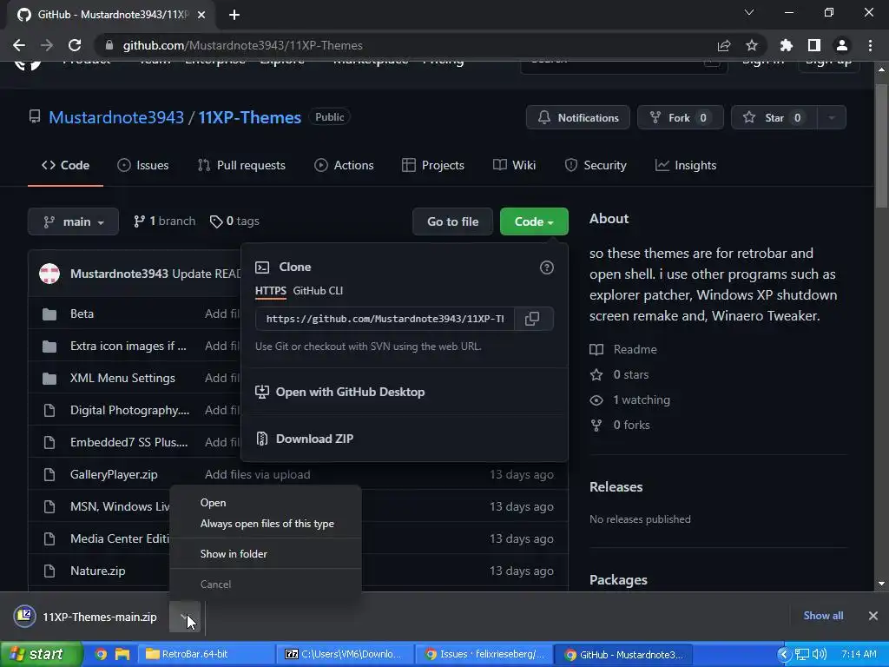Viewport: 889px width, 667px height.
Task: Open a new browser tab
Action: coord(234,15)
